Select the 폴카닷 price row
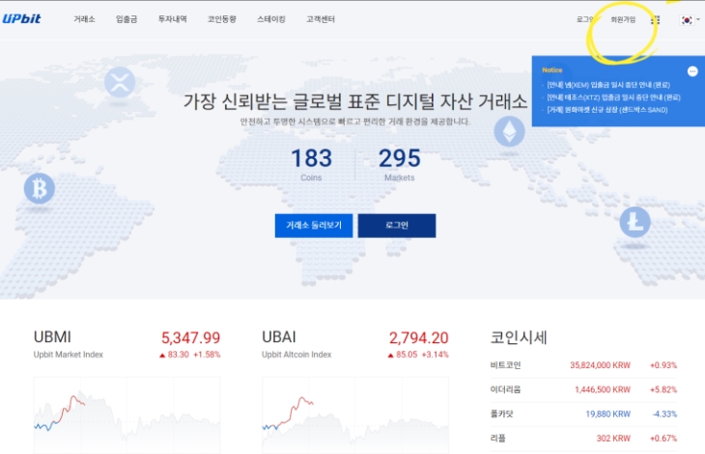The height and width of the screenshot is (454, 705). point(583,414)
